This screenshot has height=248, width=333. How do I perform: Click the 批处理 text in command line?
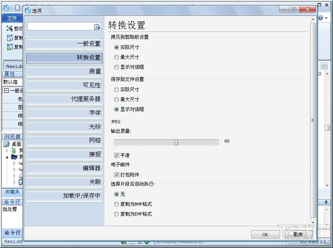10,209
